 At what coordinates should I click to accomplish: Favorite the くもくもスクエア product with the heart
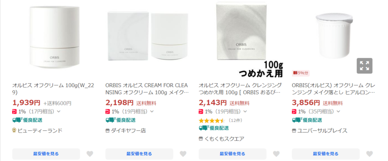(x=276, y=153)
